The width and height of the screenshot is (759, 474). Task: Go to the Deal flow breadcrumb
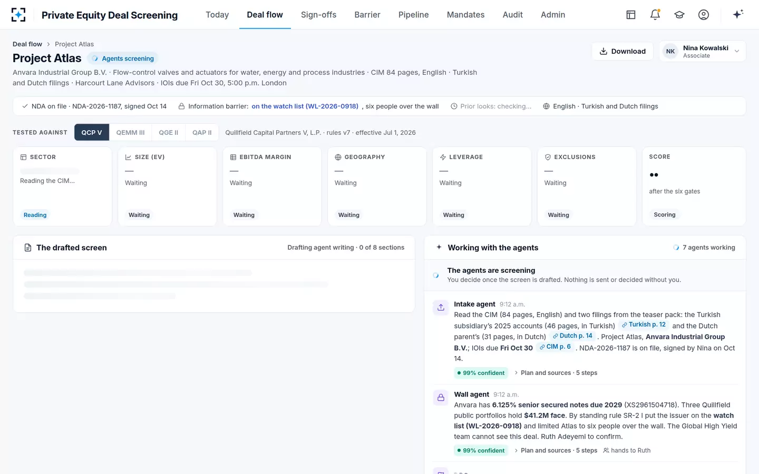tap(27, 44)
